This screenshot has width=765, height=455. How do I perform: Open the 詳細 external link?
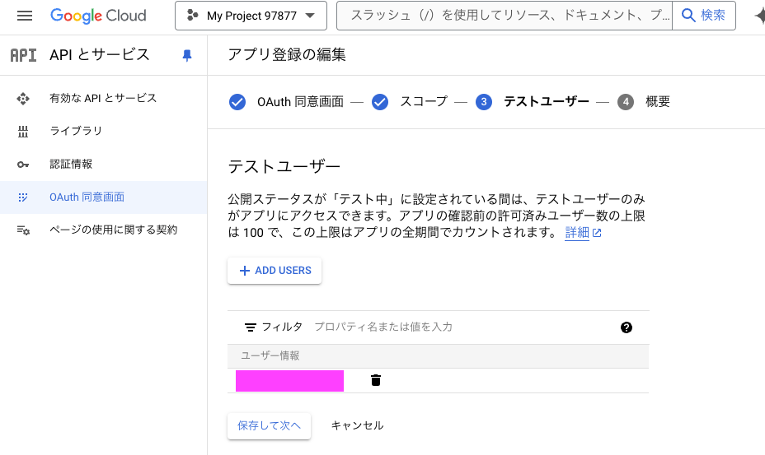pyautogui.click(x=583, y=233)
